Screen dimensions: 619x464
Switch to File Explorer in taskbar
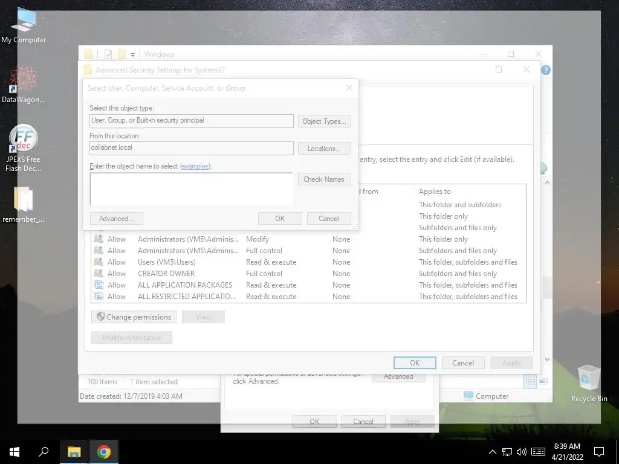coord(74,452)
